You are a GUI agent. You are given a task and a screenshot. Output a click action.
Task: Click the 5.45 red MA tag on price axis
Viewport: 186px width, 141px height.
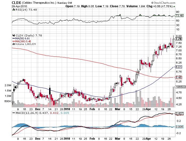click(179, 78)
